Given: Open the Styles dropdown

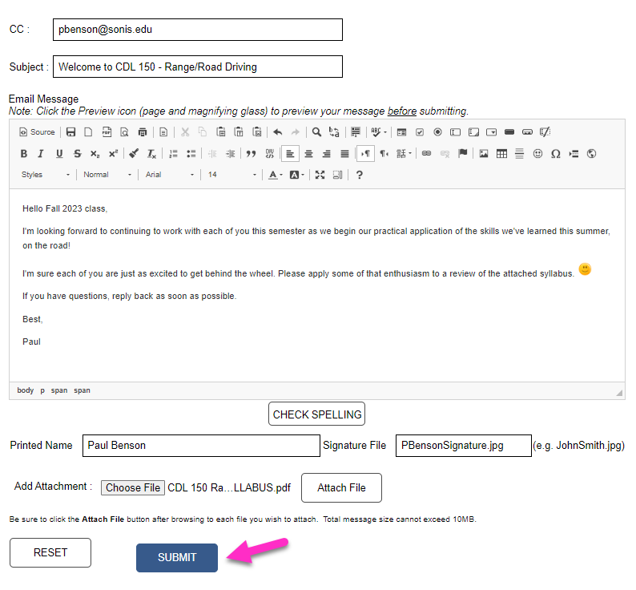Looking at the screenshot, I should [x=46, y=175].
